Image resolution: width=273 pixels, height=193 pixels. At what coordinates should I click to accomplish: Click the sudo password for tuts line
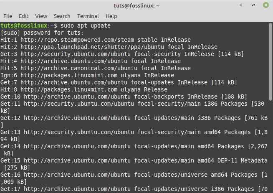tap(42, 33)
